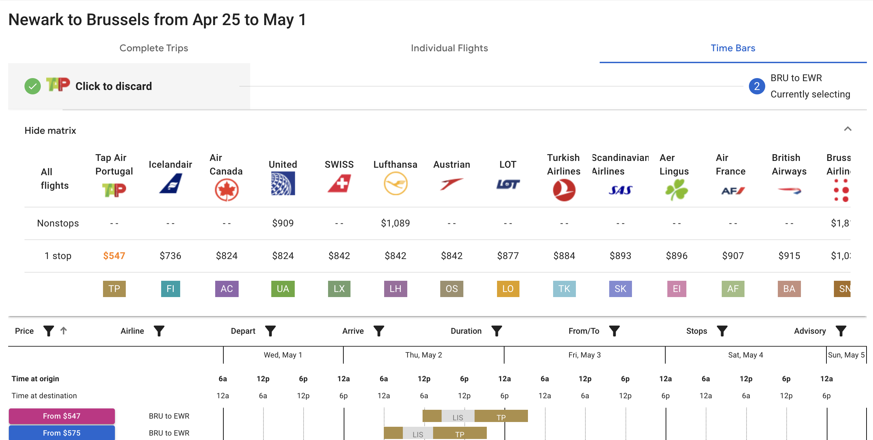Image resolution: width=873 pixels, height=440 pixels.
Task: Click the LH purple color swatch
Action: coord(395,289)
